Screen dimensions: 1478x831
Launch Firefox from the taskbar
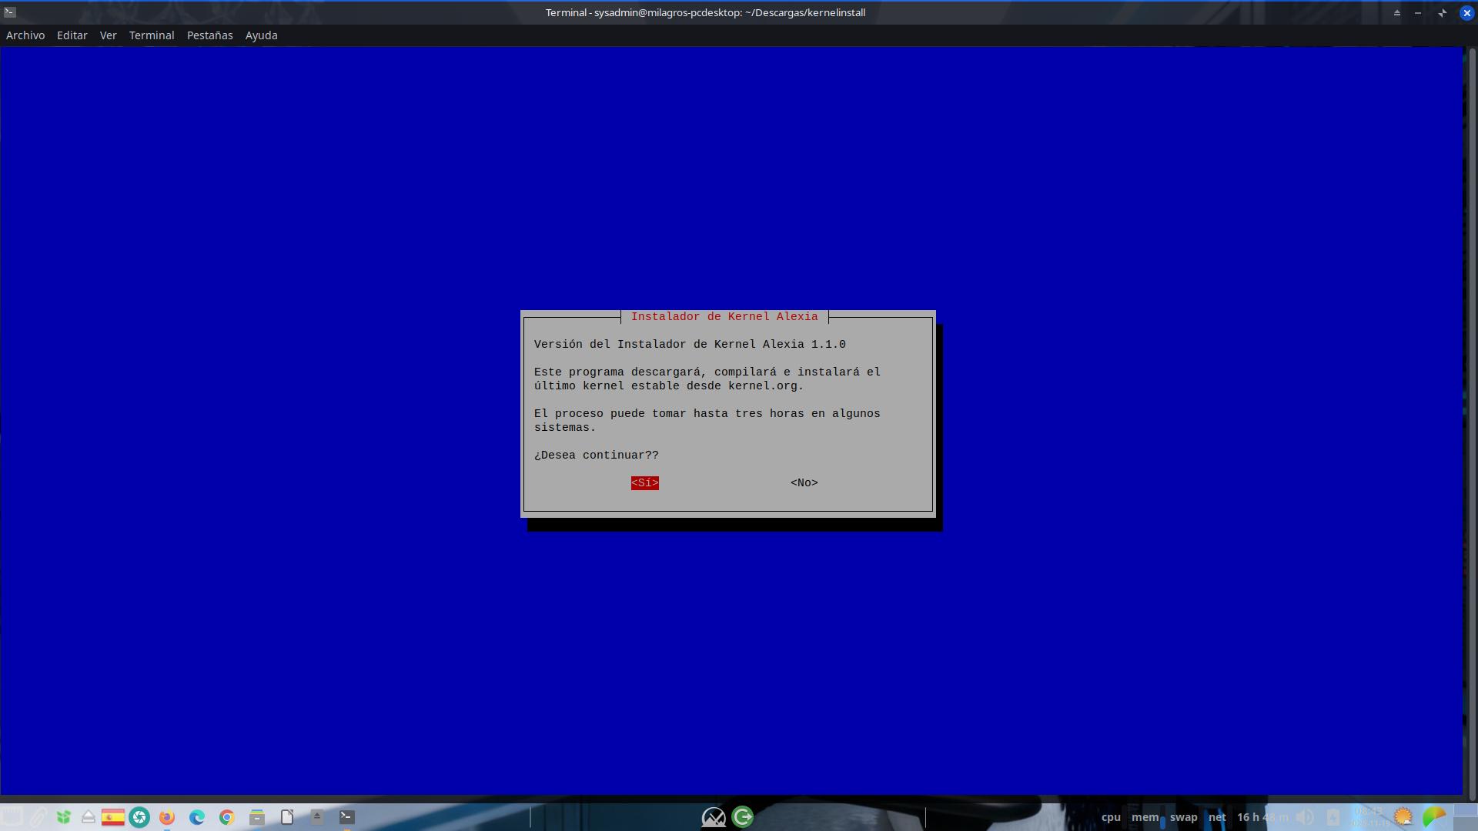pyautogui.click(x=167, y=817)
